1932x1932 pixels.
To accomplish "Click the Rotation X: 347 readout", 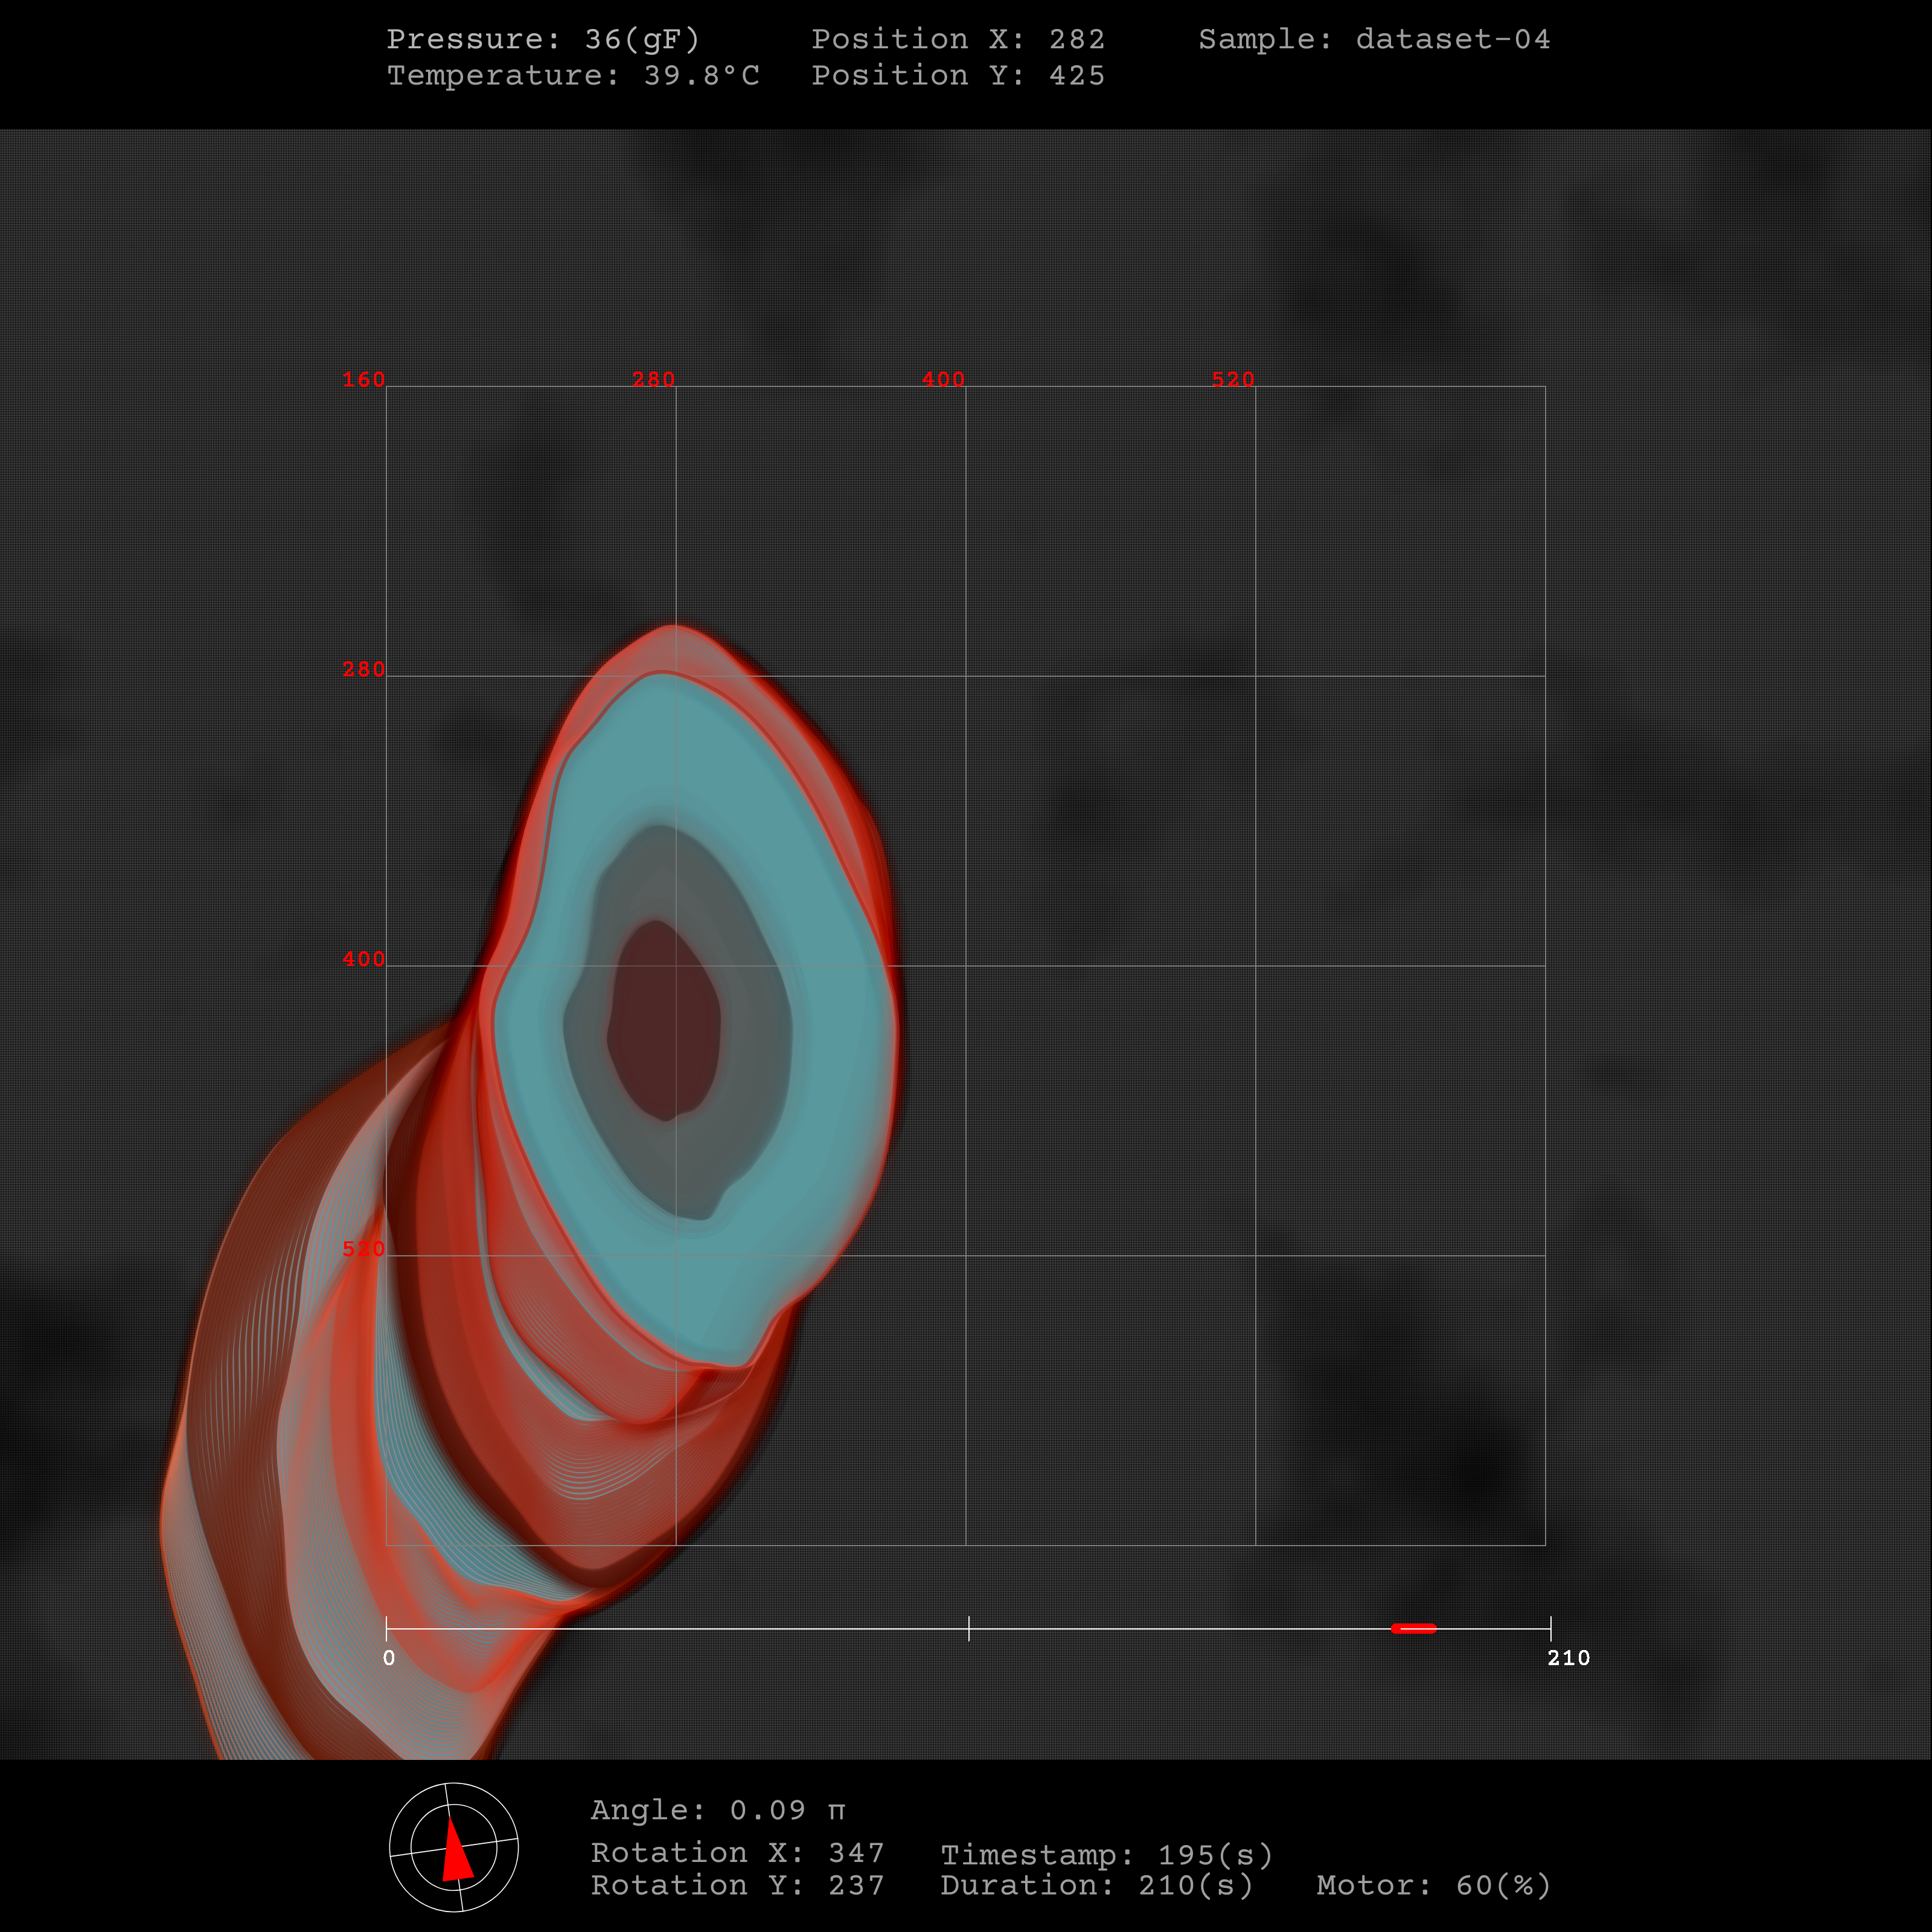I will (x=737, y=1853).
